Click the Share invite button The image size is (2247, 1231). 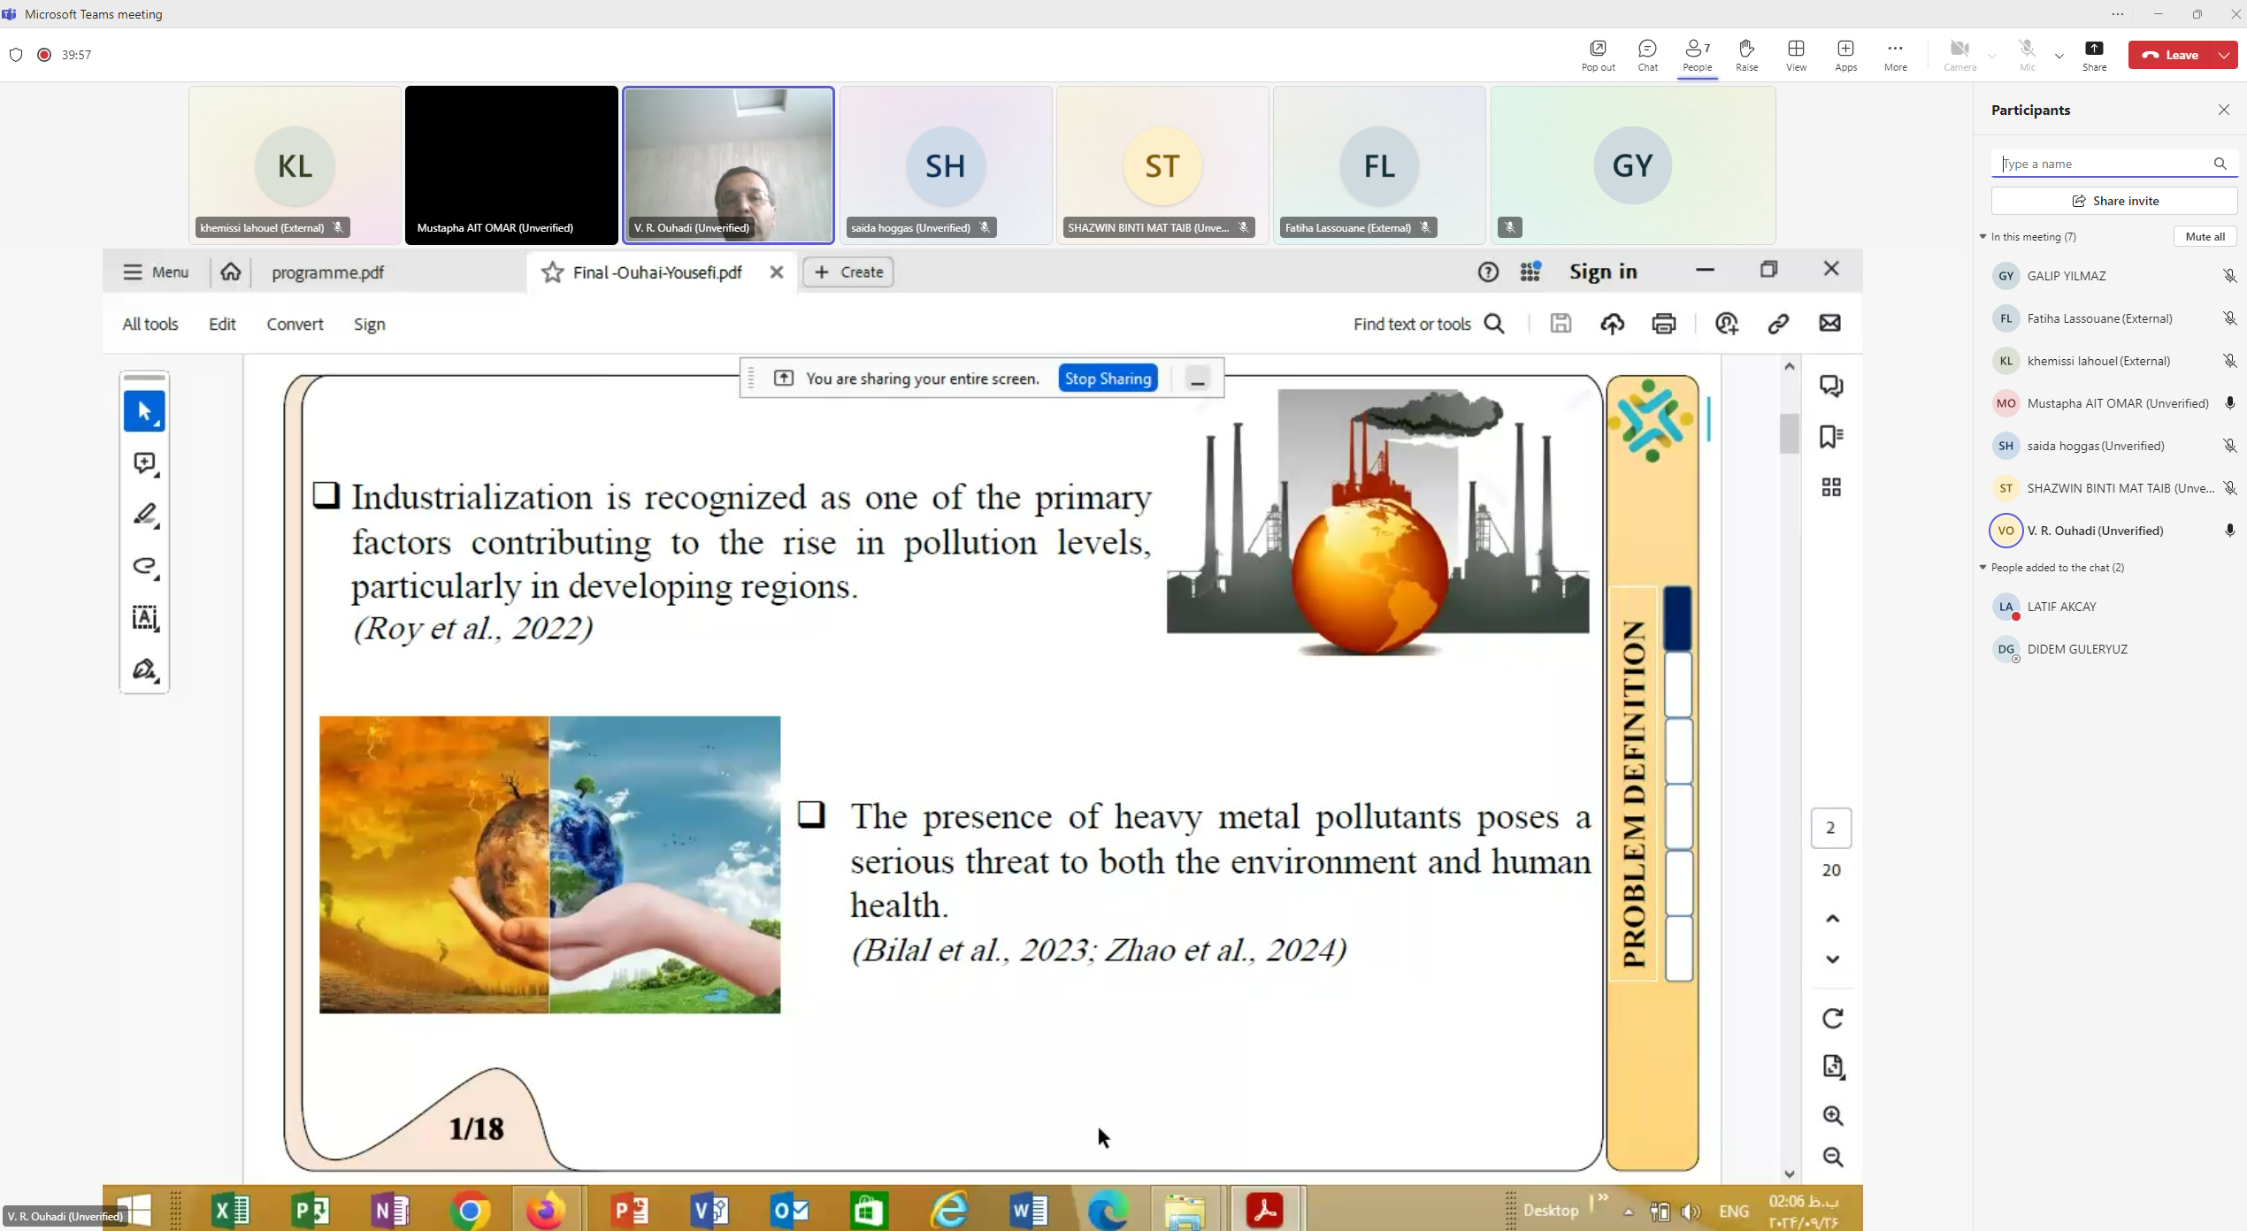pos(2114,201)
